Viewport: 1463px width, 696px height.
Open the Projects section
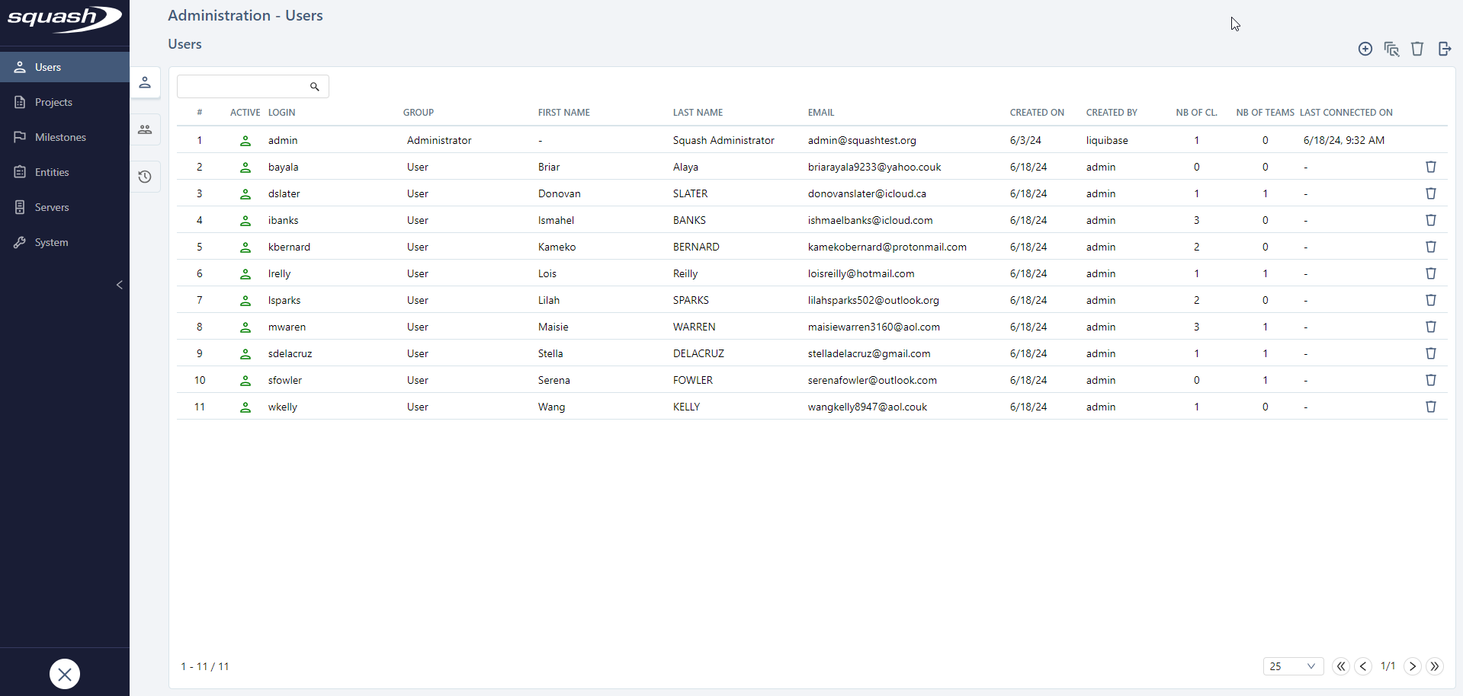point(53,101)
